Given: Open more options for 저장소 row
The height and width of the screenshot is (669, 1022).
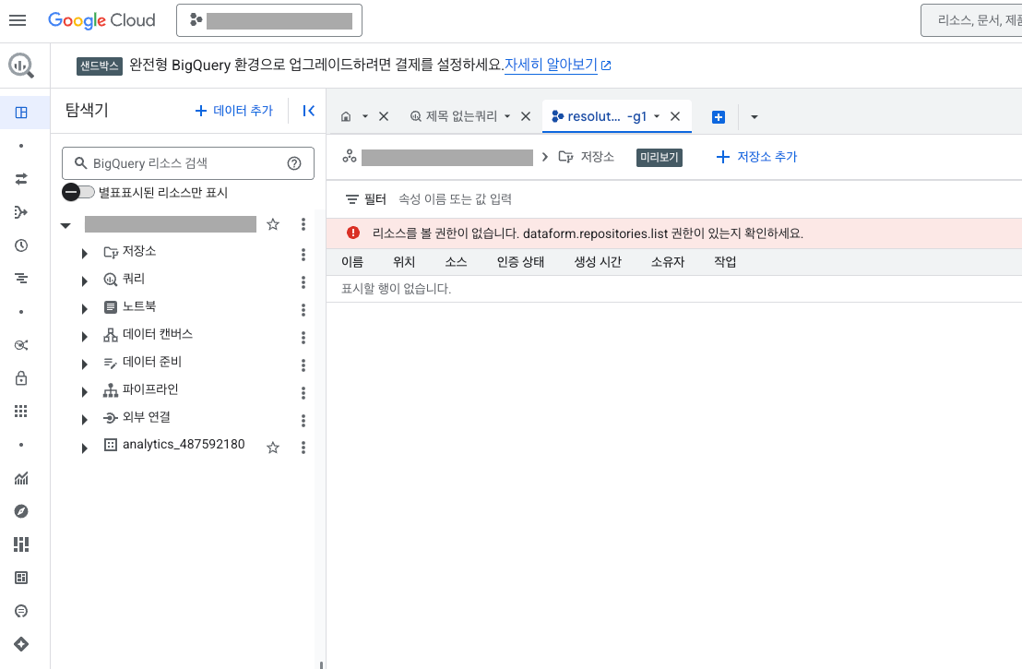Looking at the screenshot, I should 303,255.
